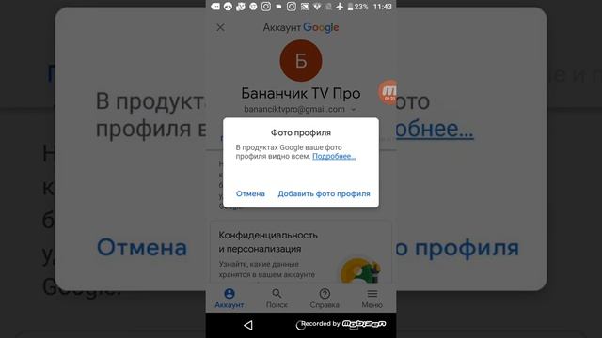
Task: Tap the orange "Б" profile avatar
Action: coord(301,60)
